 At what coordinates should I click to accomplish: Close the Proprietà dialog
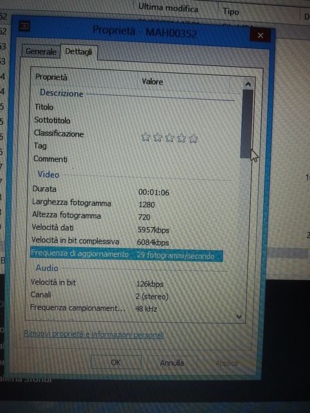click(x=260, y=35)
